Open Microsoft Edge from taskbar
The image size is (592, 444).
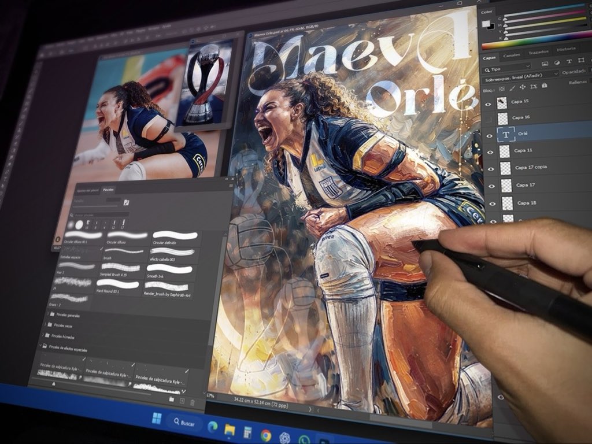213,427
